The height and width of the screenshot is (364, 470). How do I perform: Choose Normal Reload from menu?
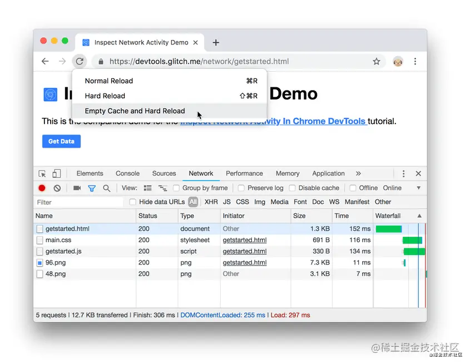point(169,81)
